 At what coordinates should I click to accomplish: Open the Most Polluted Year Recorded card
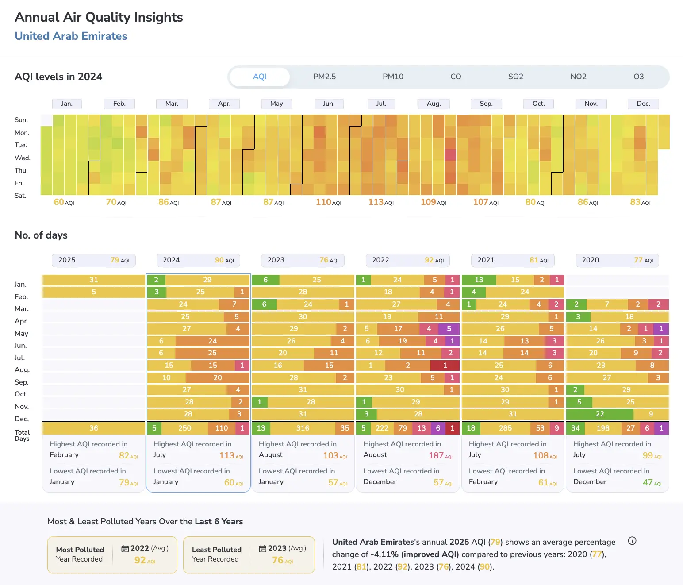(112, 555)
